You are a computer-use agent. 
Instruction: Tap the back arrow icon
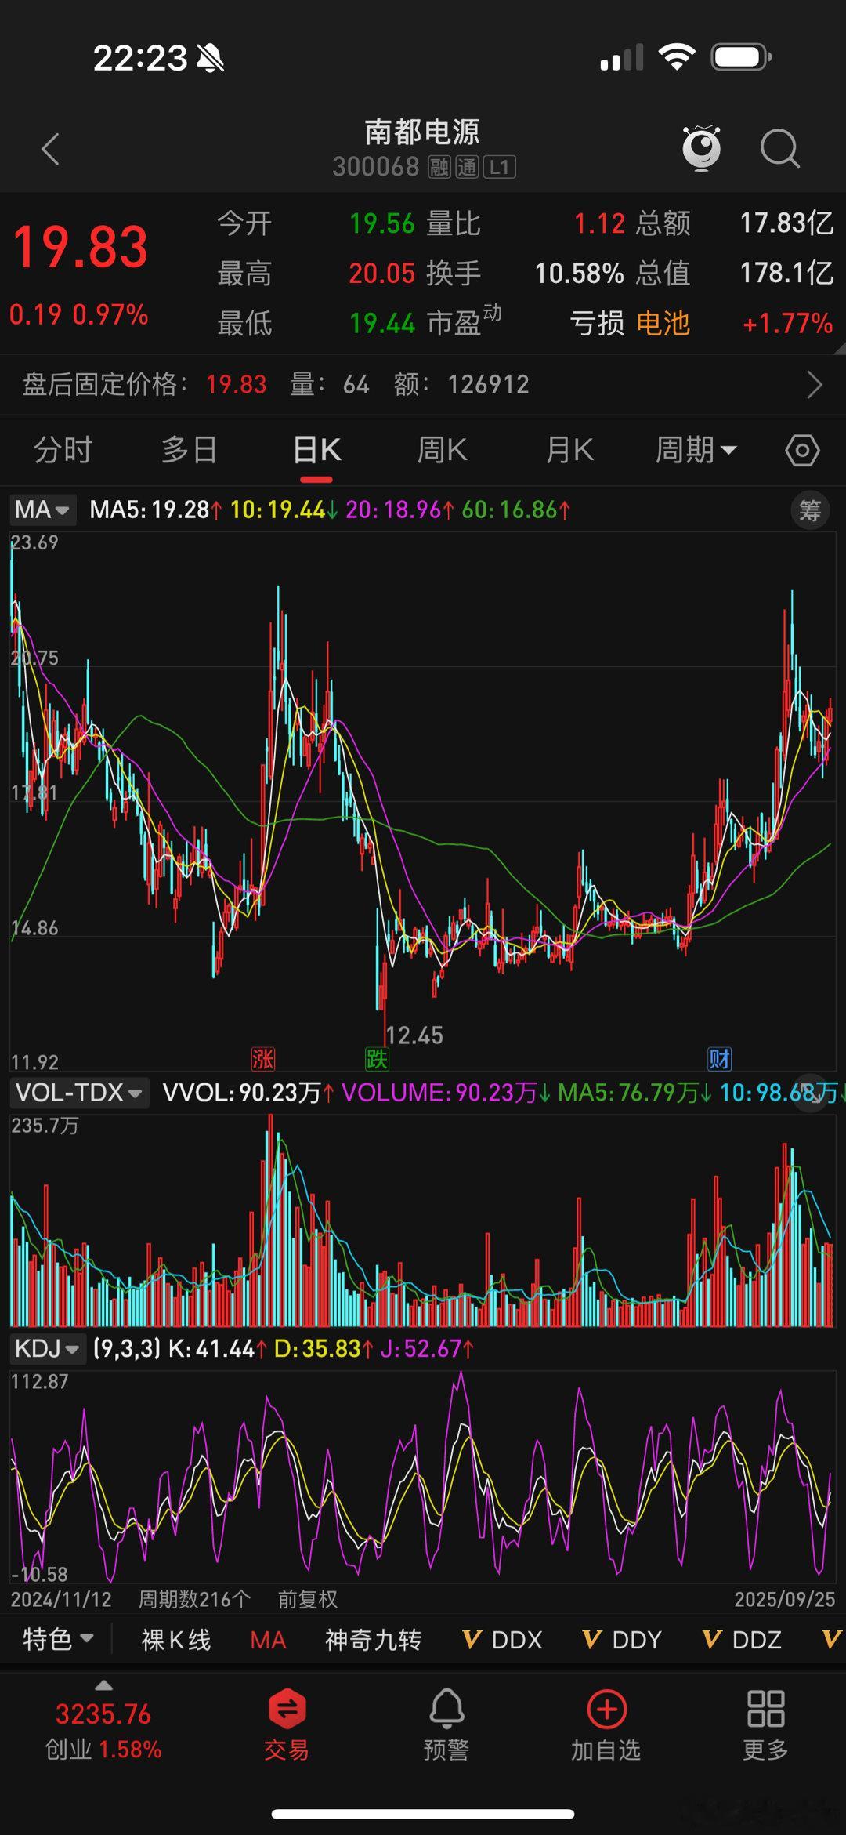[51, 149]
